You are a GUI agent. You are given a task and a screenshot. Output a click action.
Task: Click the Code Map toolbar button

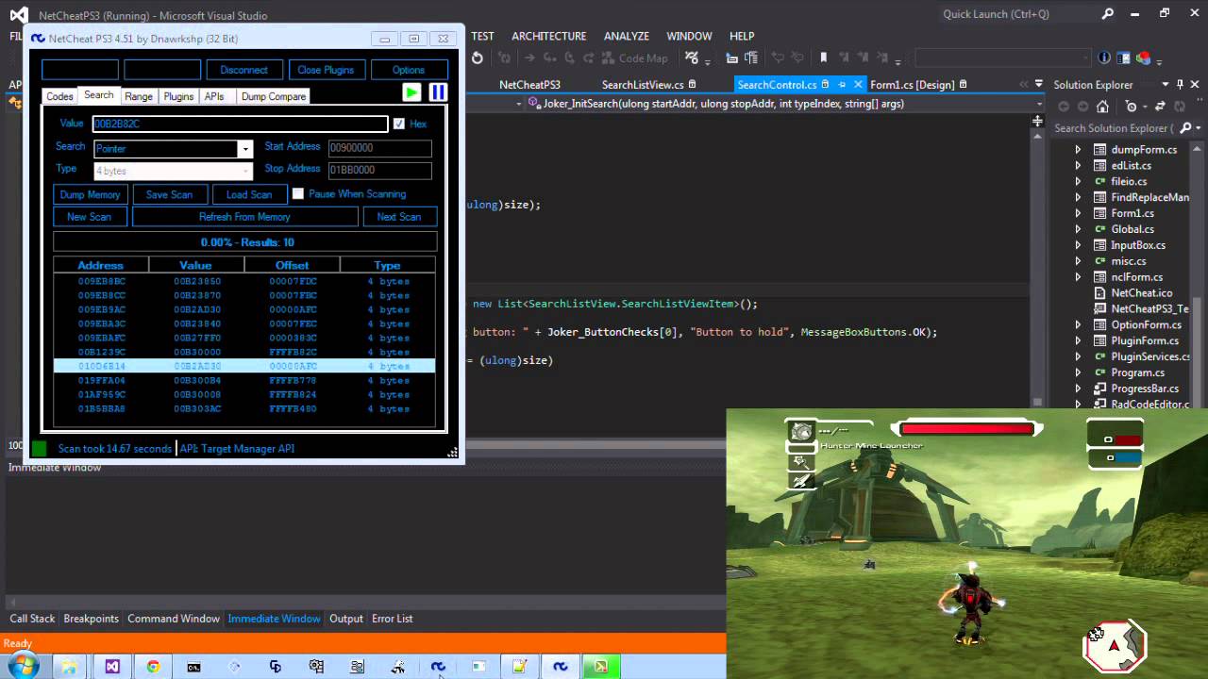point(634,58)
